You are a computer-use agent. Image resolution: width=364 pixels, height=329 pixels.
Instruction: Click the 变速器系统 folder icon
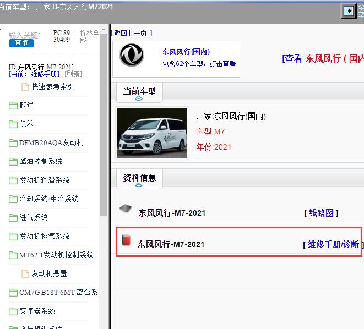[x=13, y=311]
